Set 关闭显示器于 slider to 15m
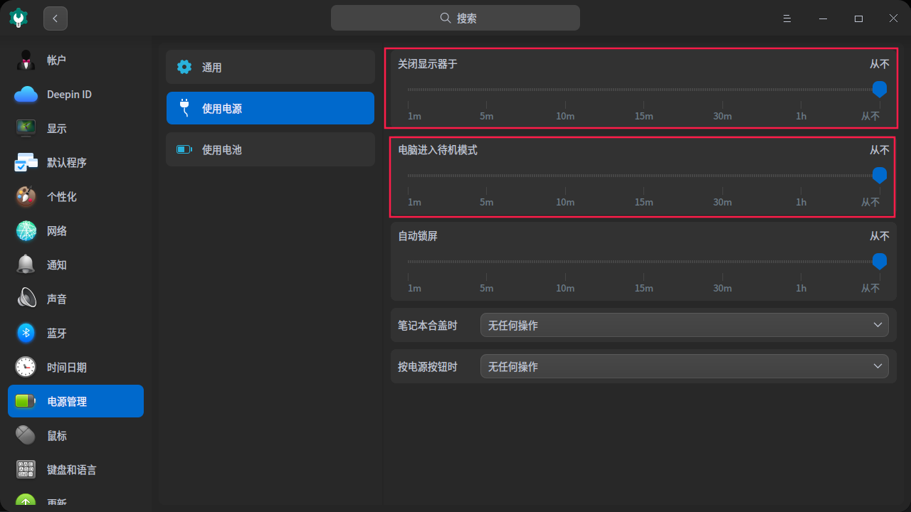The image size is (911, 512). [x=644, y=89]
